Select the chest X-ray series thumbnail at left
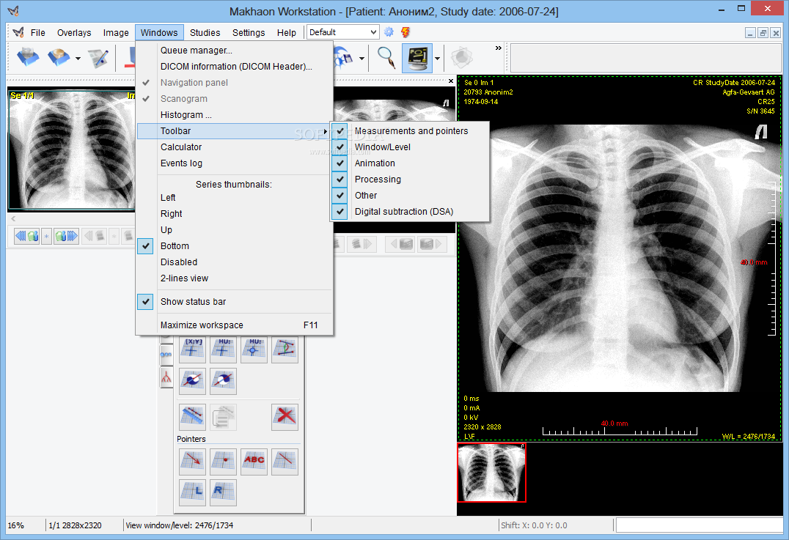Screen dimensions: 789x540 (71, 149)
